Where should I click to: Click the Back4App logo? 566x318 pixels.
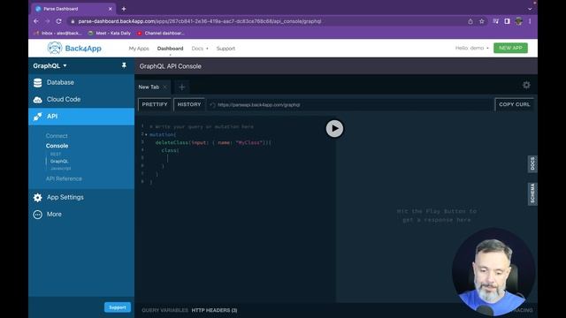pyautogui.click(x=74, y=48)
